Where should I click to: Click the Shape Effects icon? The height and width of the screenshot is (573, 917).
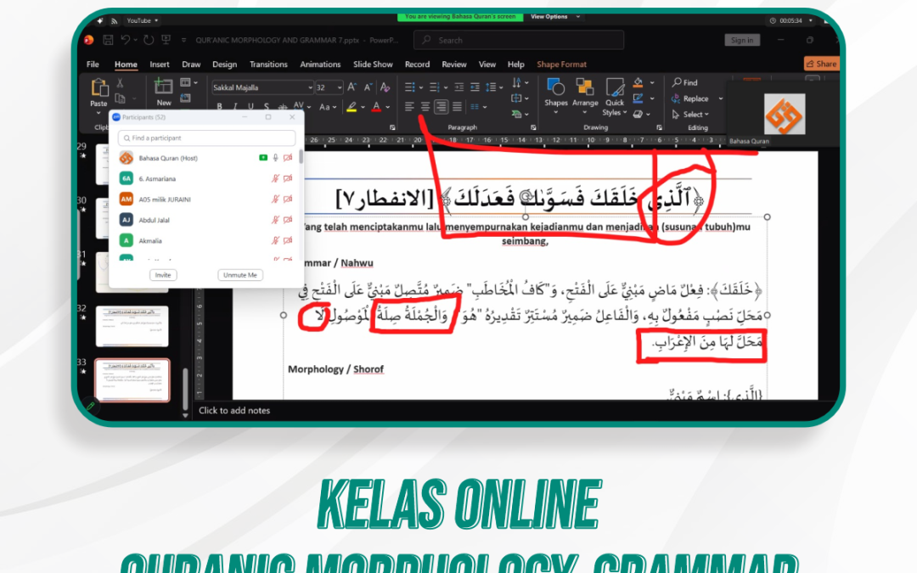[x=638, y=114]
